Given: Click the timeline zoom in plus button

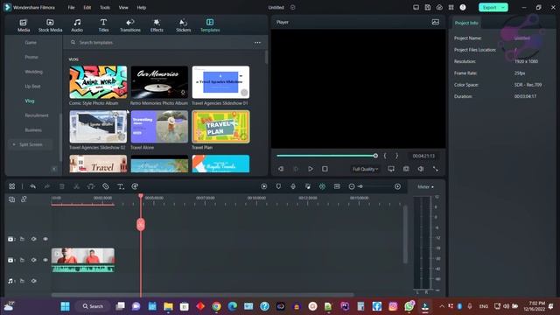Looking at the screenshot, I should (x=397, y=186).
